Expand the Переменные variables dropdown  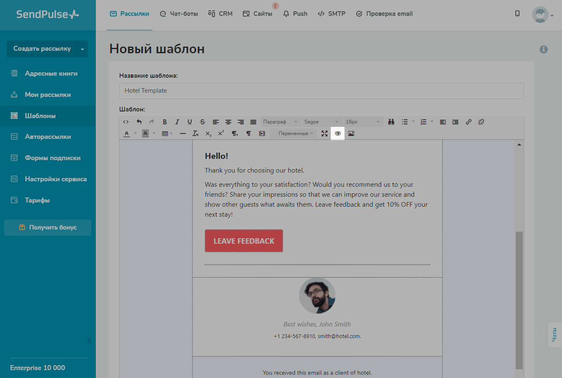[295, 133]
